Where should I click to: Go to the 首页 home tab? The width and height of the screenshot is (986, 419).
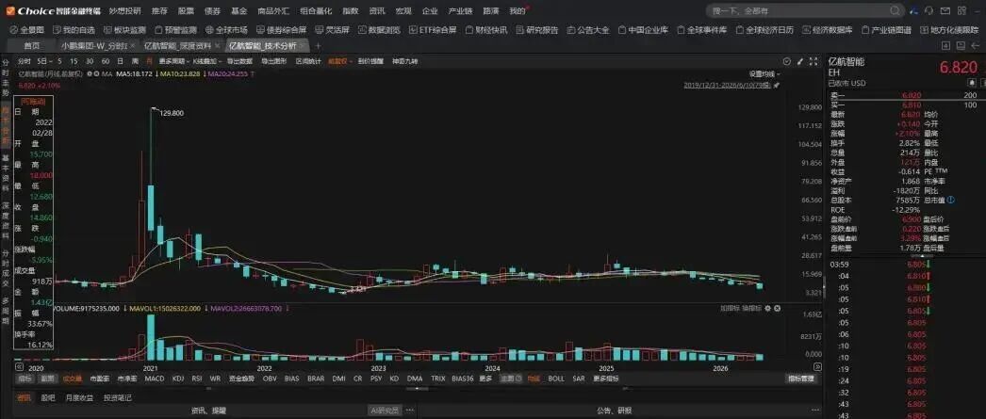pyautogui.click(x=31, y=46)
